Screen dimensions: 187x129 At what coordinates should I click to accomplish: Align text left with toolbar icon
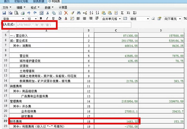pos(78,18)
